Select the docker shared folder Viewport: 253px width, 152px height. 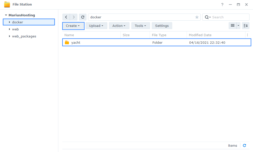[29, 22]
